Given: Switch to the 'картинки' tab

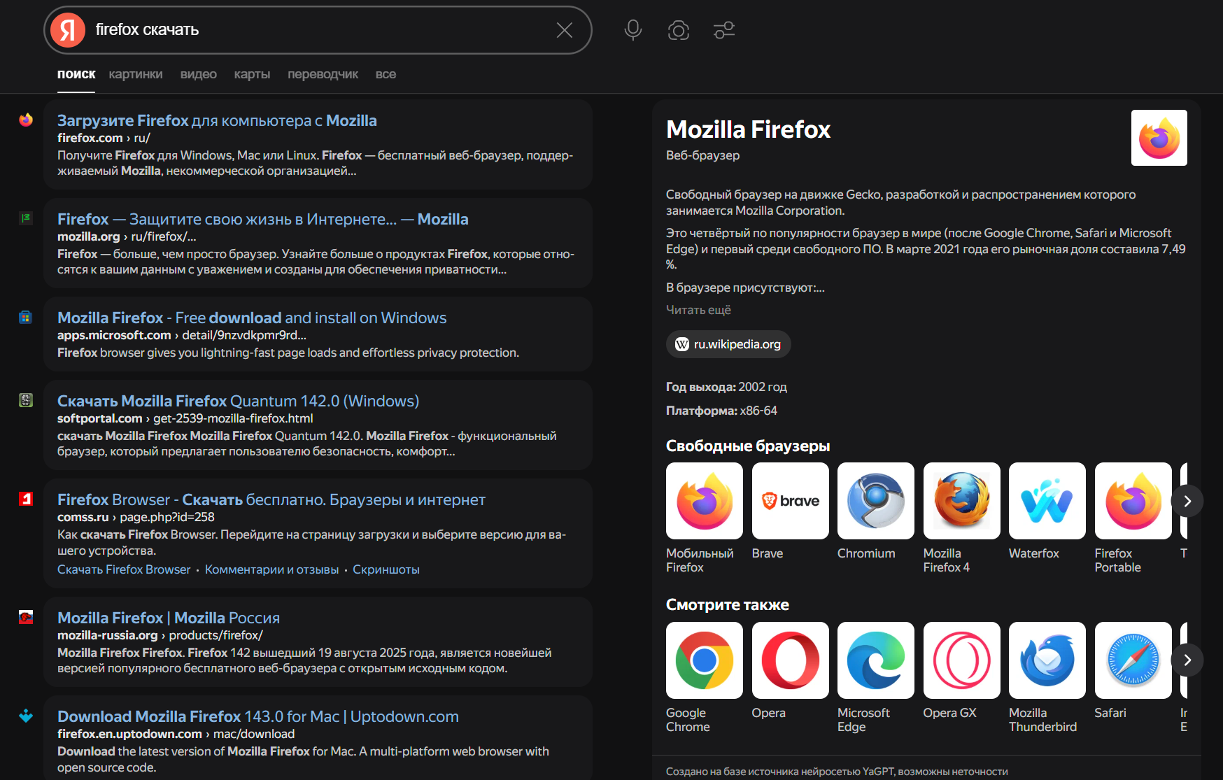Looking at the screenshot, I should pyautogui.click(x=136, y=74).
